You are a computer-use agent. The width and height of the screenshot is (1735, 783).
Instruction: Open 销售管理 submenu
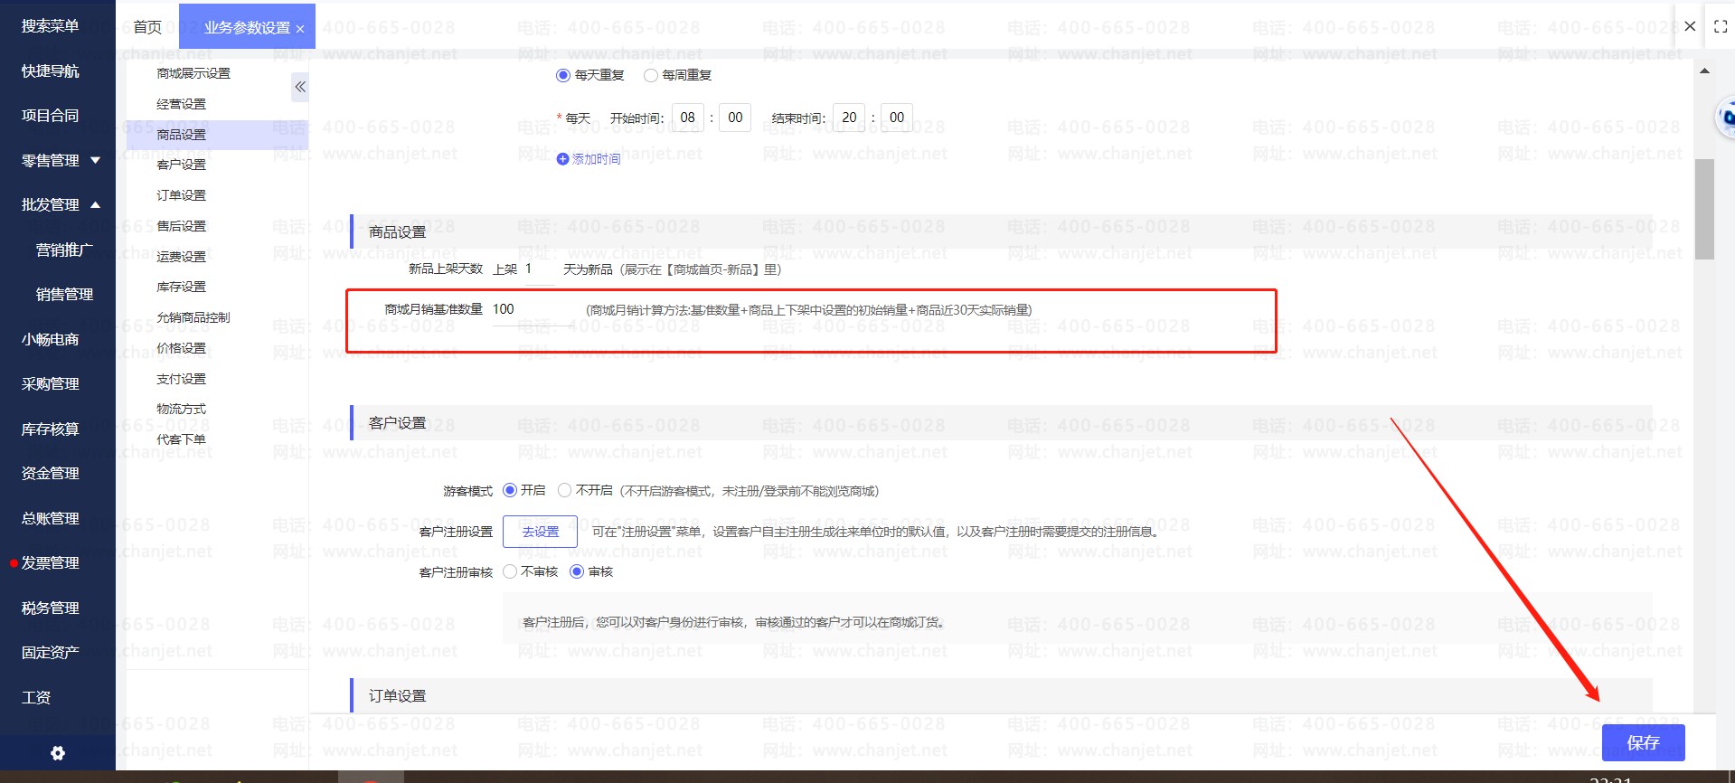(64, 295)
